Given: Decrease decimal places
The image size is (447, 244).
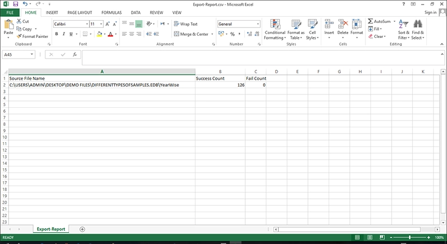Looking at the screenshot, I should (257, 34).
